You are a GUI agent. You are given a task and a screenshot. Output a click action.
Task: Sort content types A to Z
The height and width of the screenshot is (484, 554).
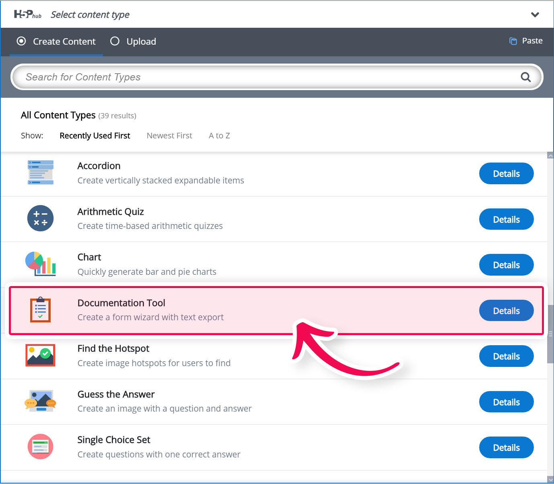(x=219, y=136)
